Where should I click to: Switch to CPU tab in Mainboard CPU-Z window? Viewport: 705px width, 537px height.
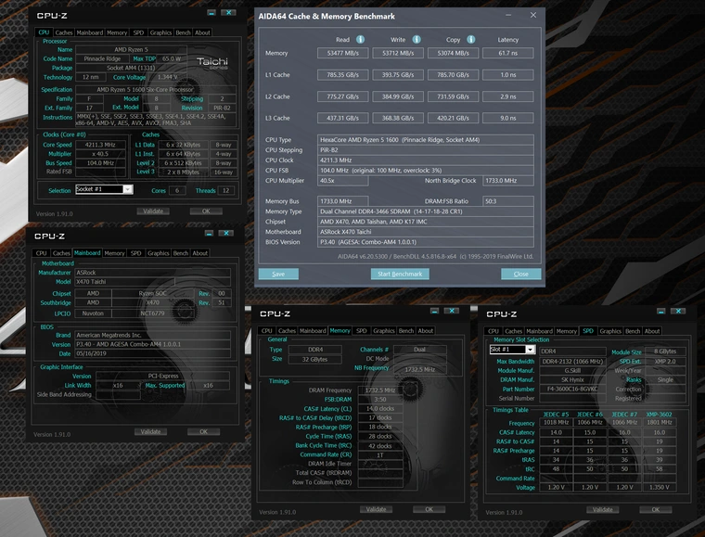coord(41,253)
